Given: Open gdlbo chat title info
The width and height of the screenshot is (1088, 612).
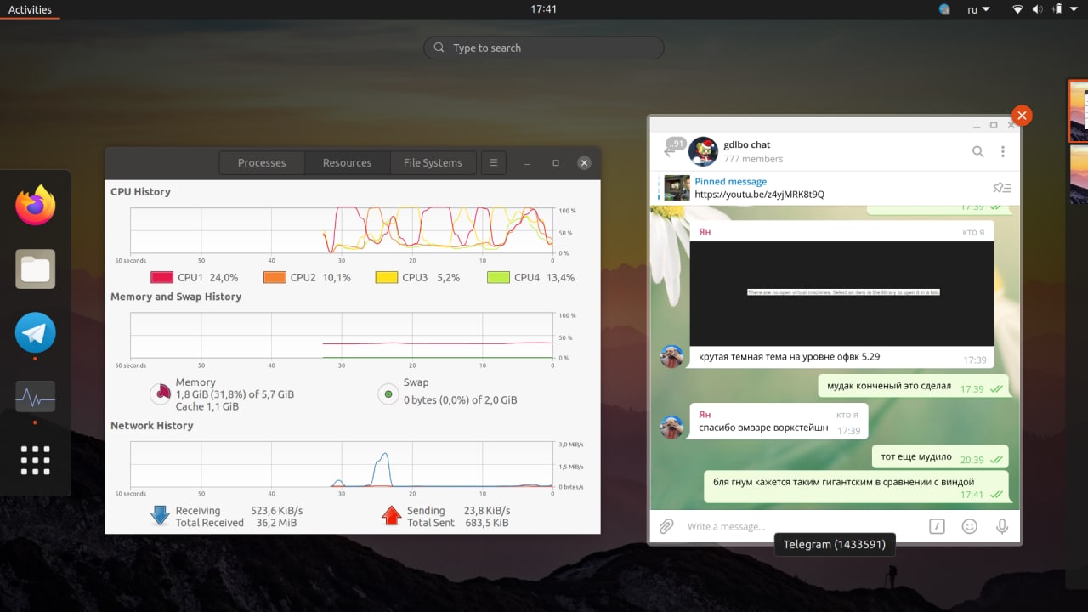Looking at the screenshot, I should [x=747, y=144].
